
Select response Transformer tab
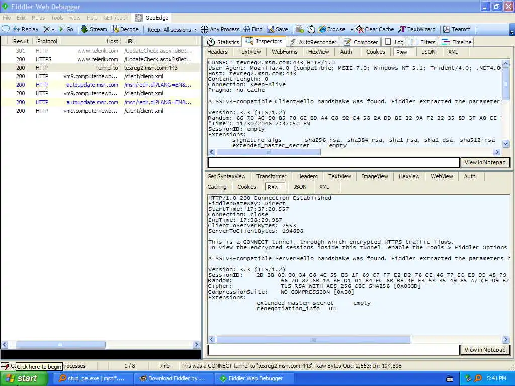pos(271,176)
